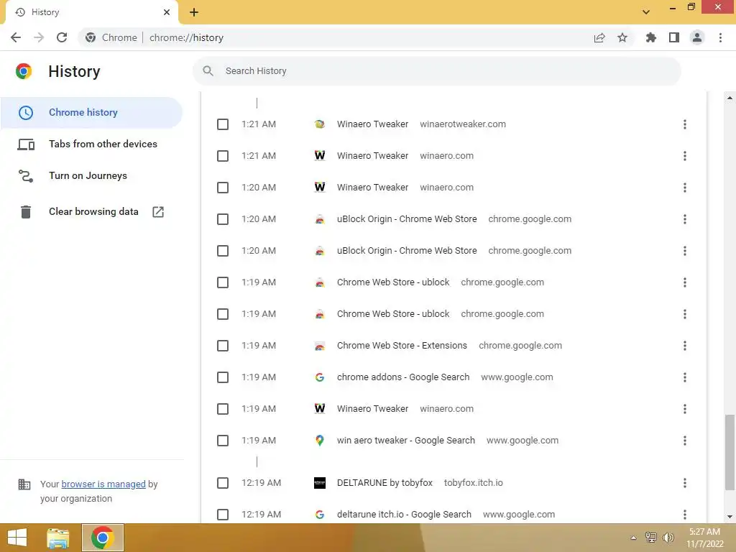Reload the History page

[62, 37]
